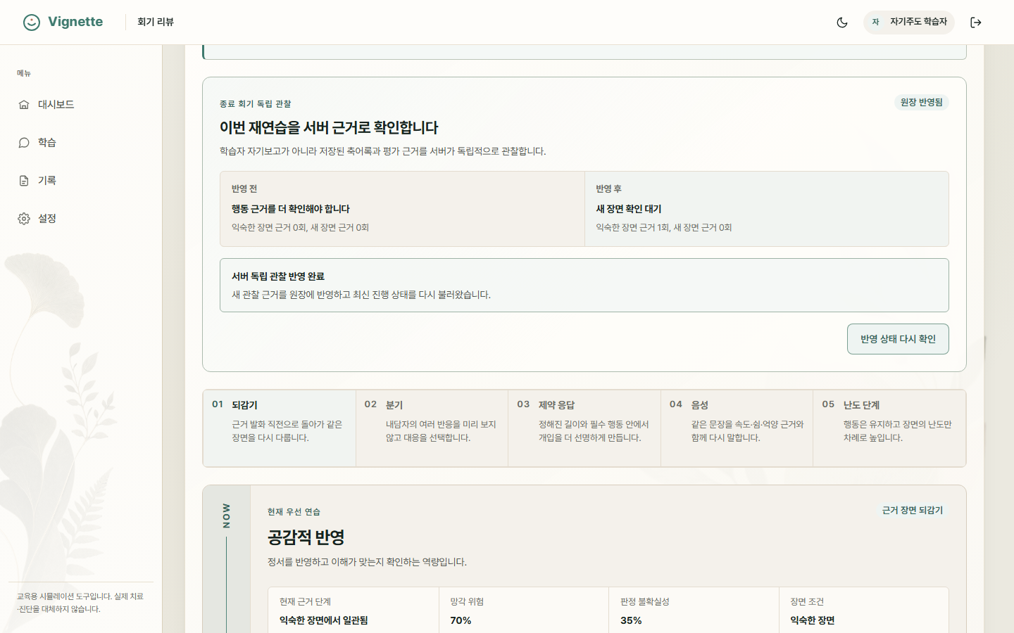
Task: Toggle dark mode with the moon icon
Action: (842, 23)
